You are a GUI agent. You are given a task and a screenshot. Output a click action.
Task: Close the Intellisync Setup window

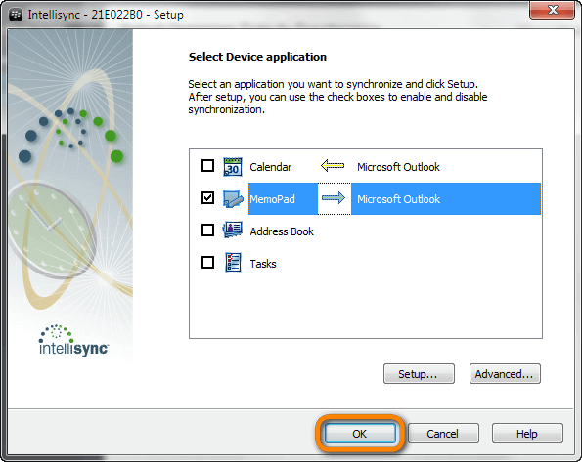coord(553,10)
